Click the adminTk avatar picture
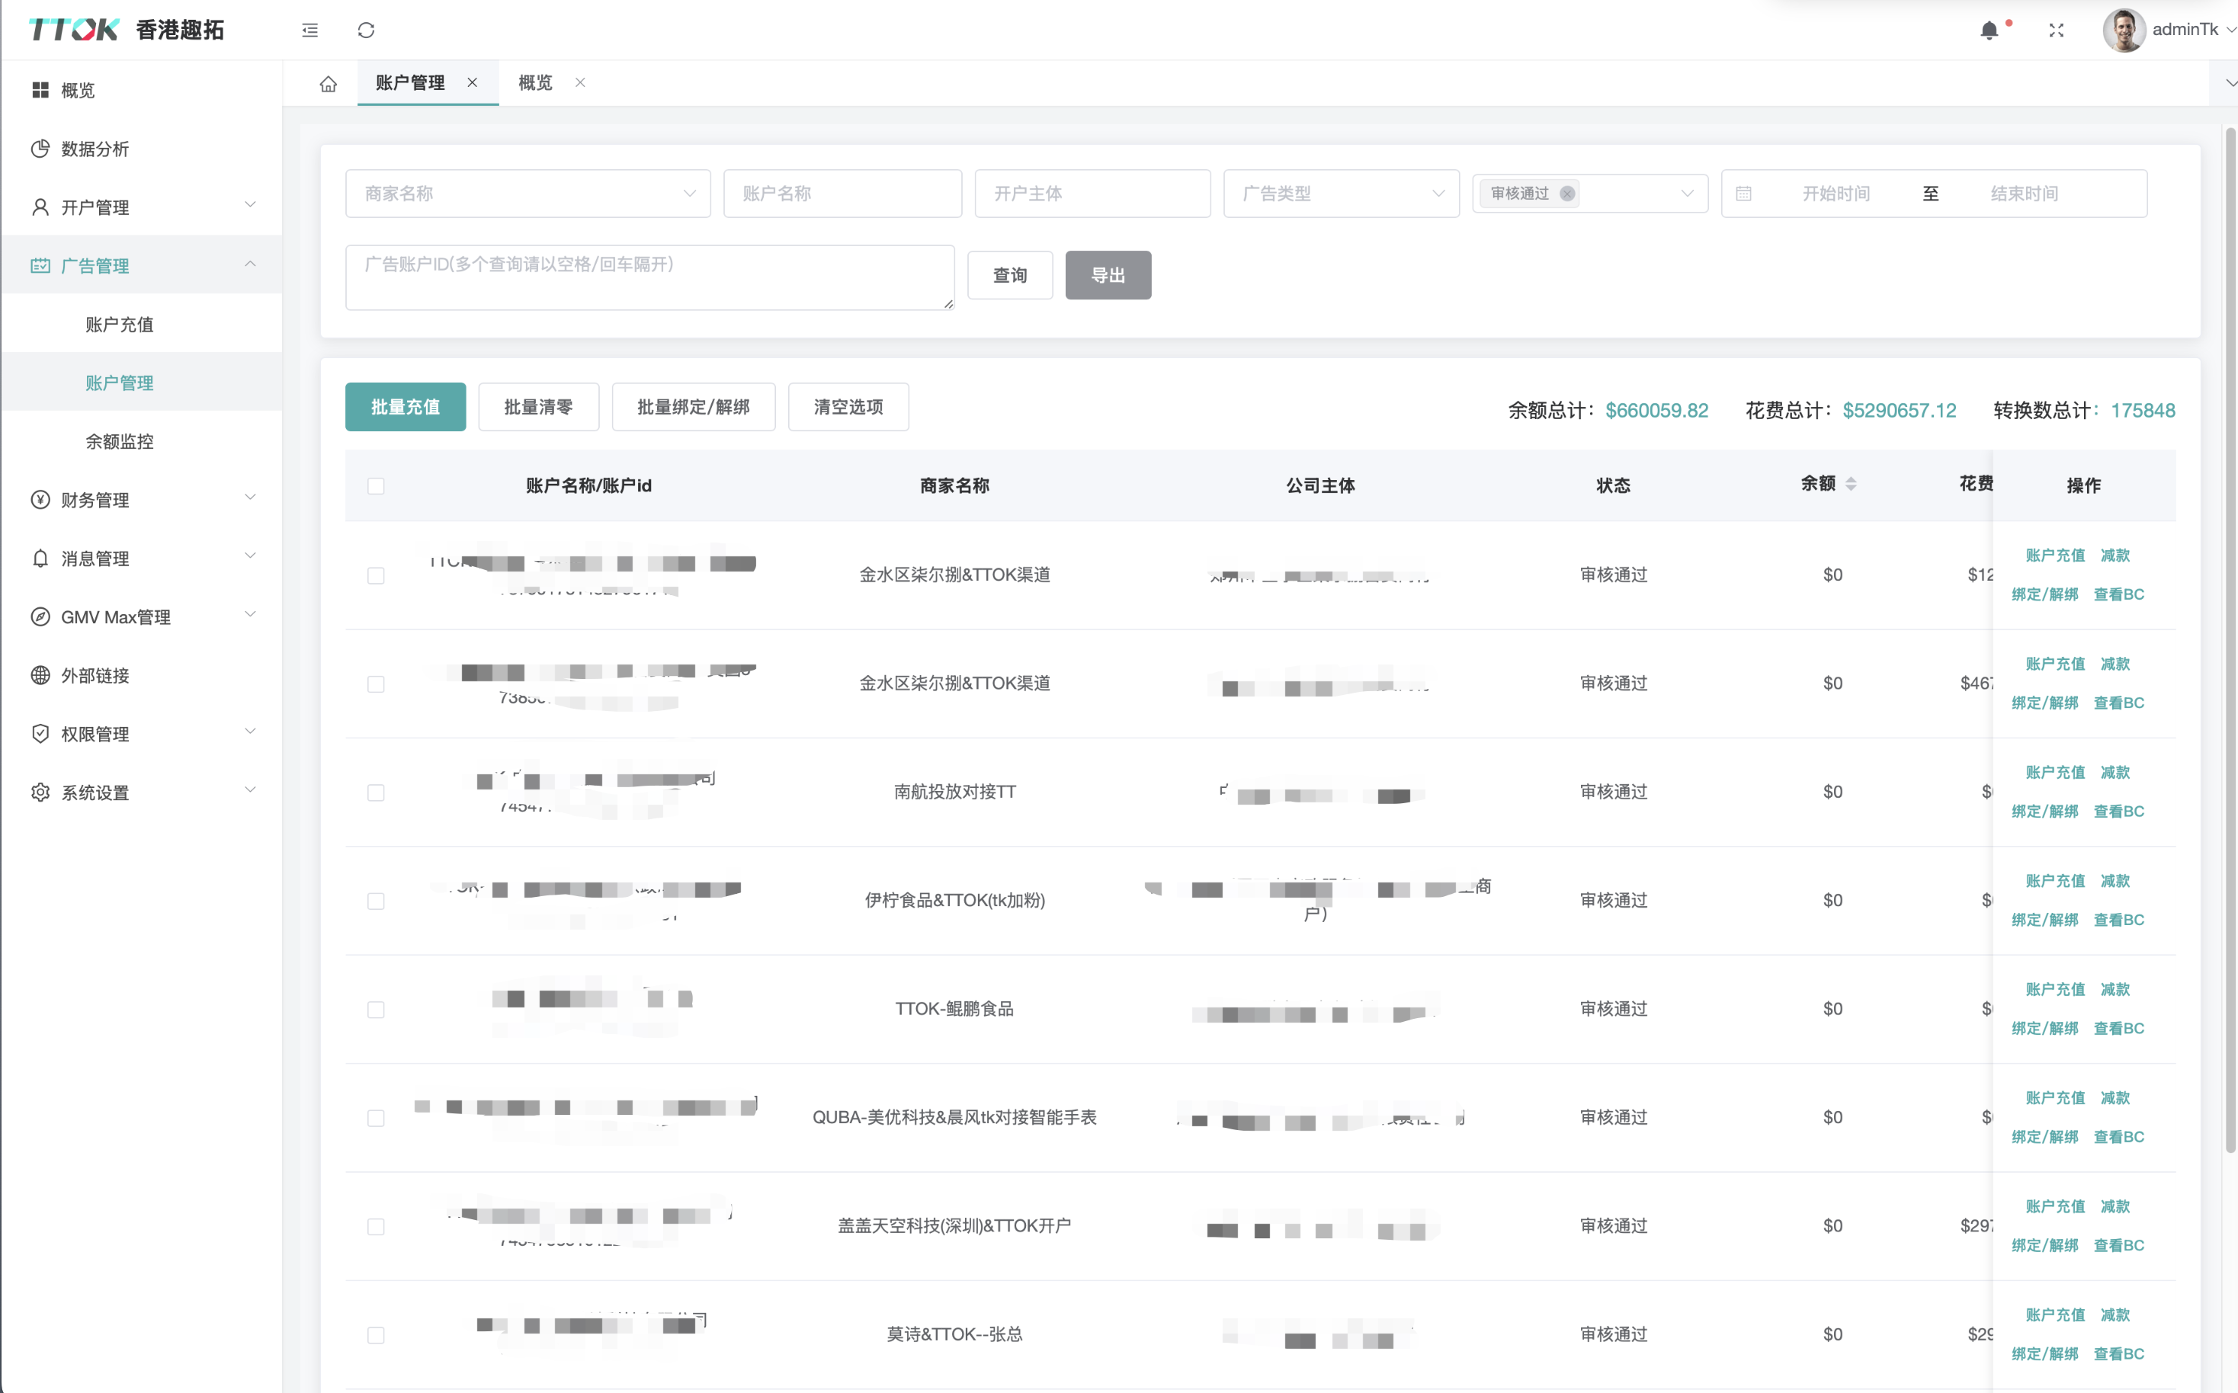This screenshot has height=1393, width=2238. [2123, 30]
